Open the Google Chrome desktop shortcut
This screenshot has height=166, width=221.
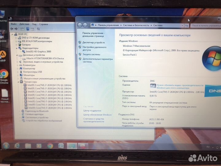point(4,76)
